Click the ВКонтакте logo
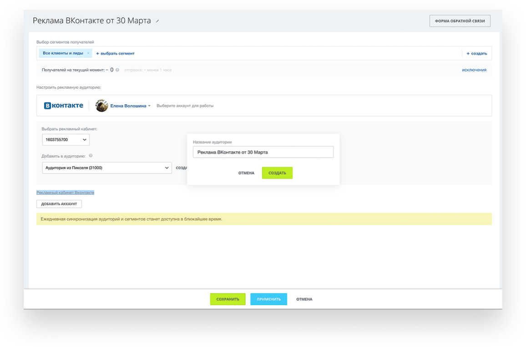Screen dimensions: 526x347 63,105
